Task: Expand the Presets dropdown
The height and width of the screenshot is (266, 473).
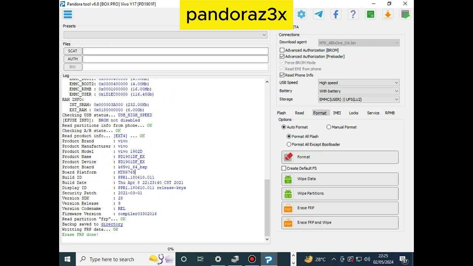Action: click(165, 35)
